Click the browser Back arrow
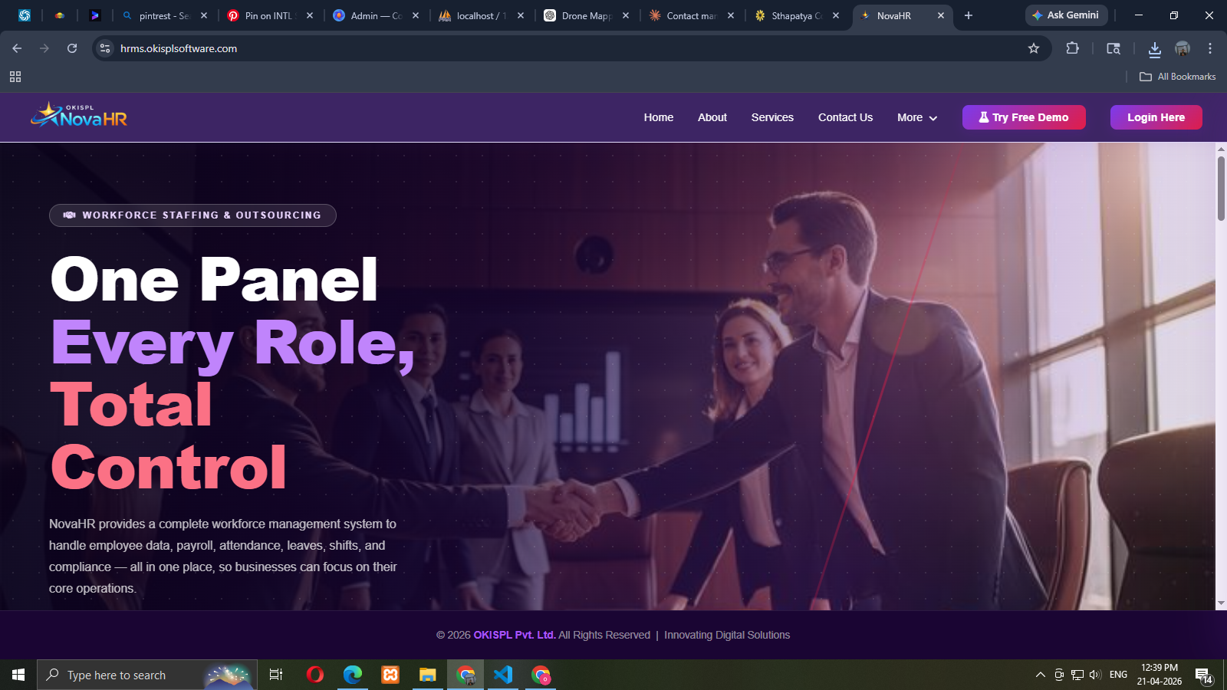This screenshot has width=1227, height=690. [x=17, y=48]
